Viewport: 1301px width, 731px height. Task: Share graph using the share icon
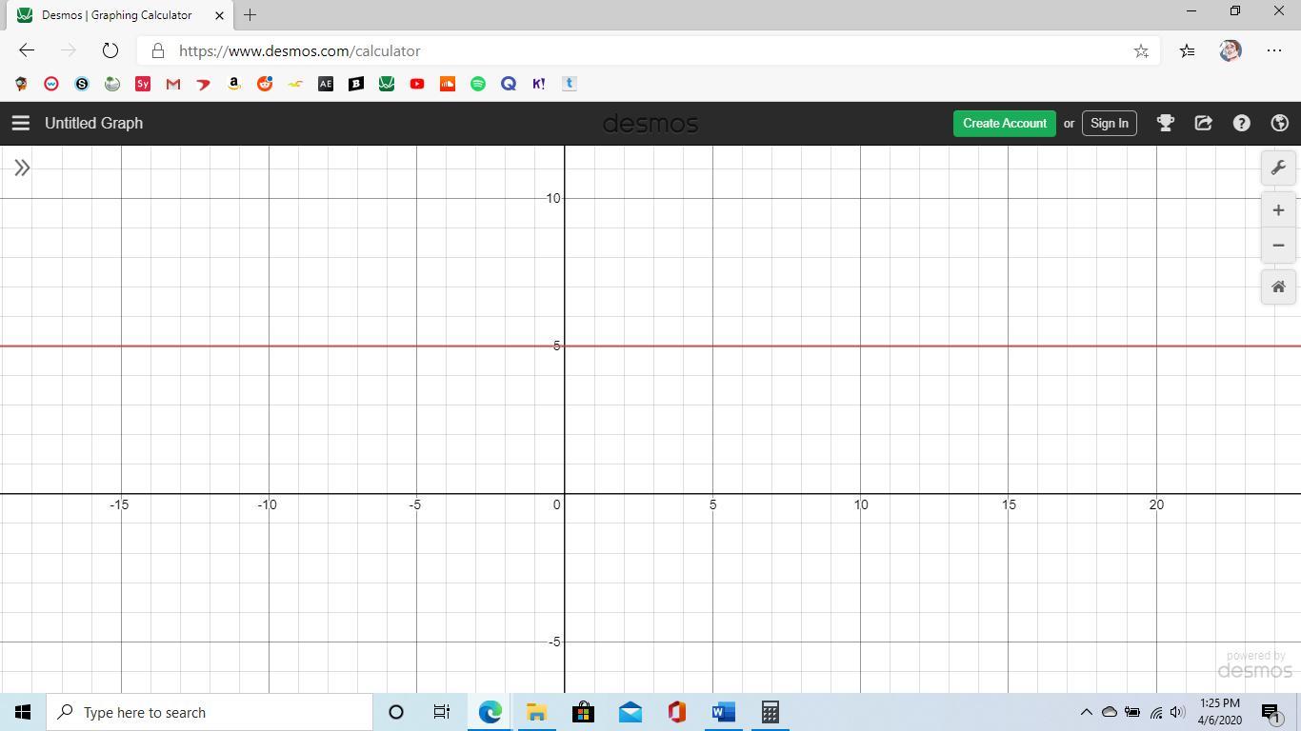[x=1203, y=123]
